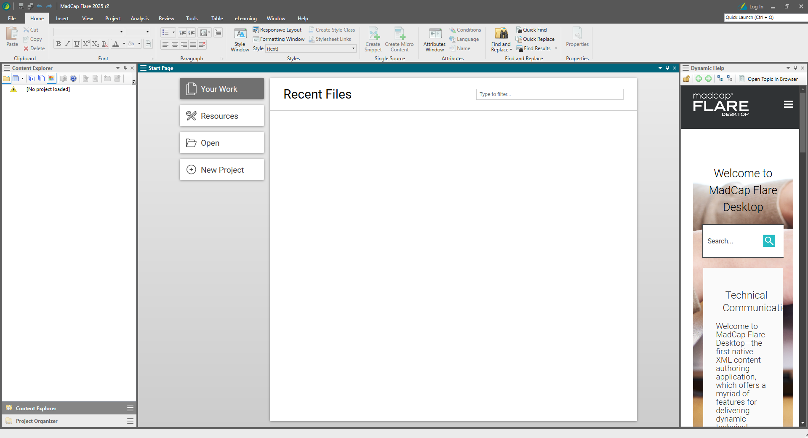Click the Collapse All icon in Content Explorer
This screenshot has height=438, width=808.
[41, 78]
